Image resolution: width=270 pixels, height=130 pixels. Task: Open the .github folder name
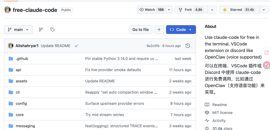click(x=22, y=59)
